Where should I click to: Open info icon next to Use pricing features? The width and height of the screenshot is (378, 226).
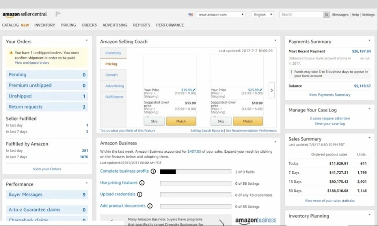click(x=142, y=183)
